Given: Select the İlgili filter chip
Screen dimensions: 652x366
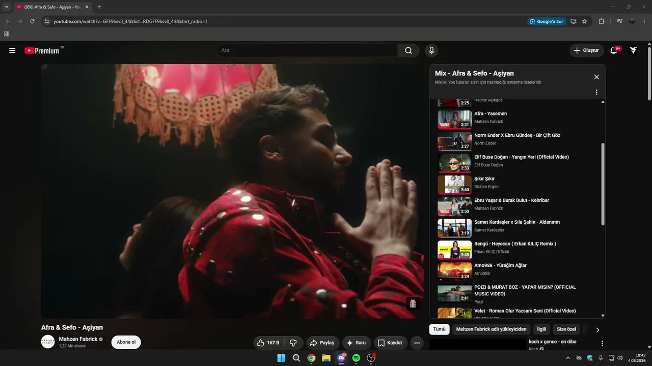Looking at the screenshot, I should [541, 329].
